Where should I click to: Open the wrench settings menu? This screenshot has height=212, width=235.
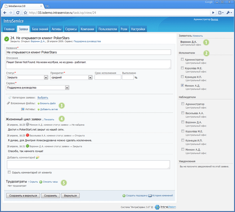click(x=229, y=13)
